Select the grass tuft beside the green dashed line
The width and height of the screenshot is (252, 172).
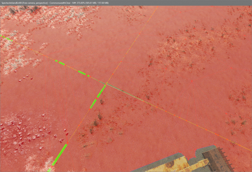[100, 117]
